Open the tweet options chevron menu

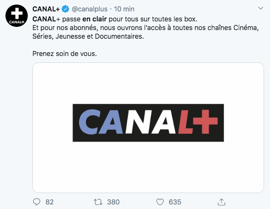[x=260, y=8]
